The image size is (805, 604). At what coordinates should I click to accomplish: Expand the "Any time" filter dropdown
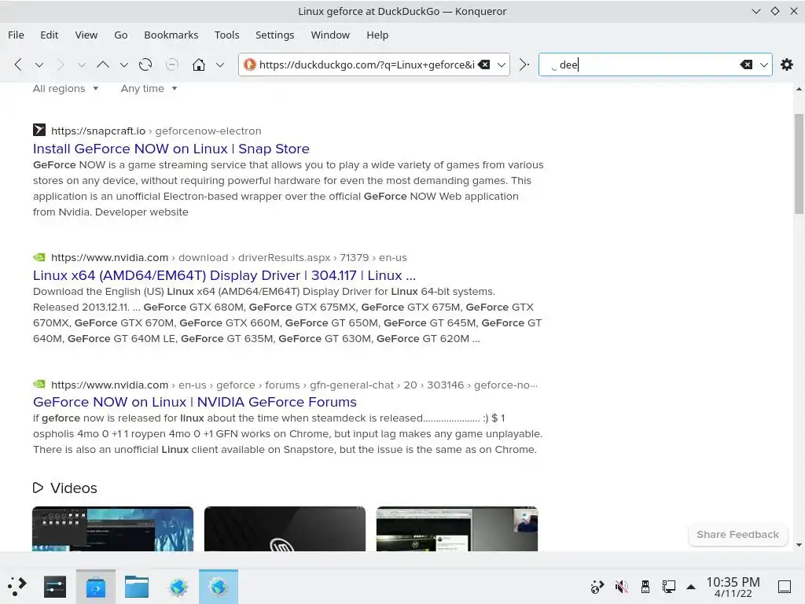(x=149, y=88)
